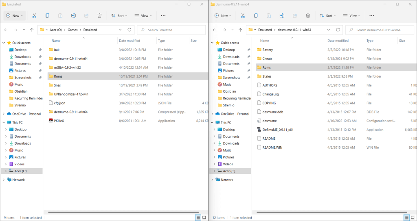417x221 pixels.
Task: Expand Acer (C:) in the desmume window sidebar
Action: click(x=214, y=171)
